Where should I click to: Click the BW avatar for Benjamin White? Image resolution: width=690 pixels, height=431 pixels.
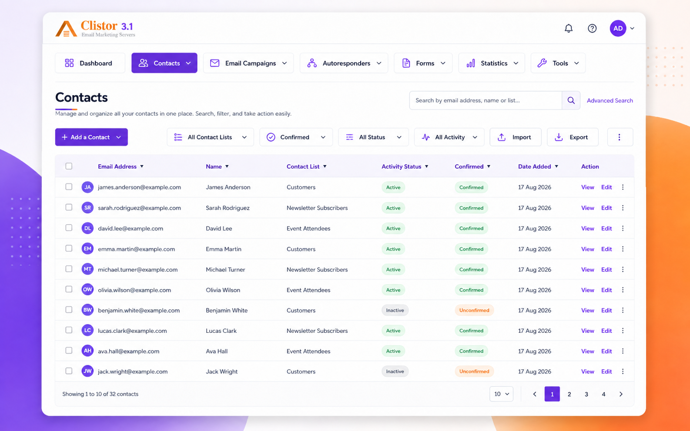pyautogui.click(x=87, y=310)
